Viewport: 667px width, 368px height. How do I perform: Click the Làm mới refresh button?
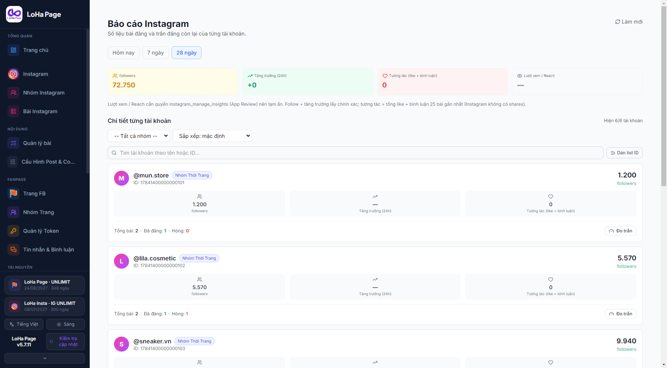[629, 22]
